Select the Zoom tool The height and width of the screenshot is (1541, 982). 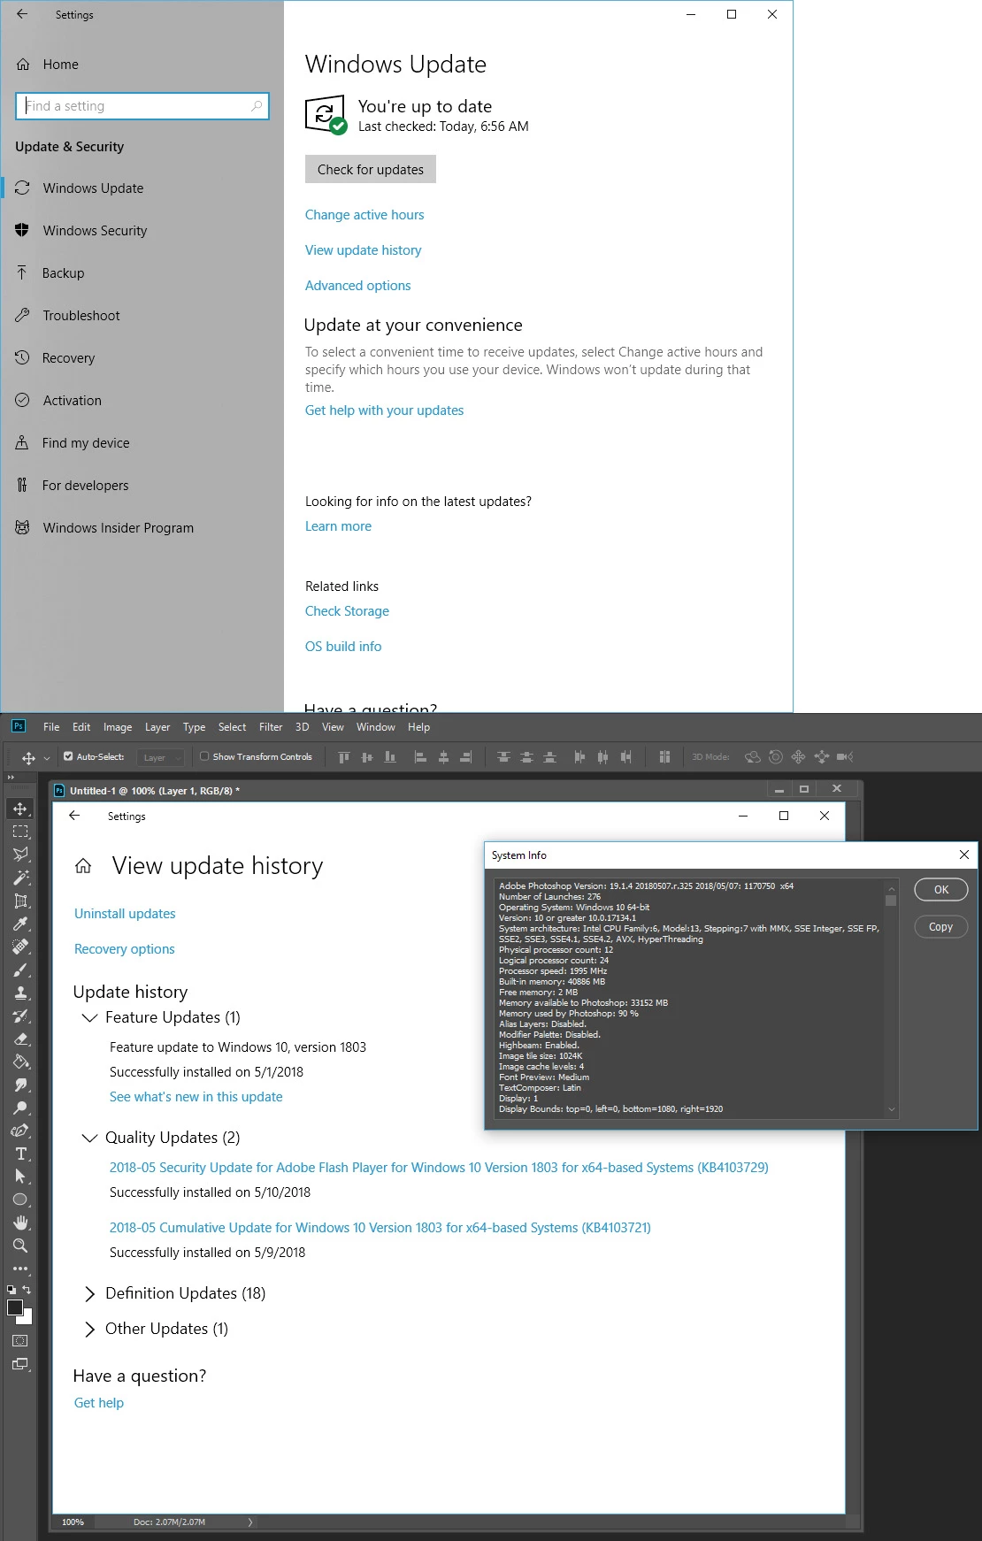pos(20,1246)
